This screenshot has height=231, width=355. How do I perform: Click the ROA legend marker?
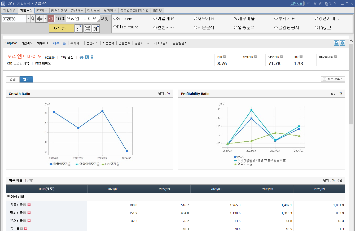click(235, 157)
